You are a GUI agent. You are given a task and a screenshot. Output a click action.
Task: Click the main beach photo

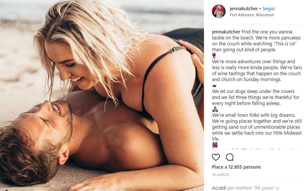(x=102, y=95)
